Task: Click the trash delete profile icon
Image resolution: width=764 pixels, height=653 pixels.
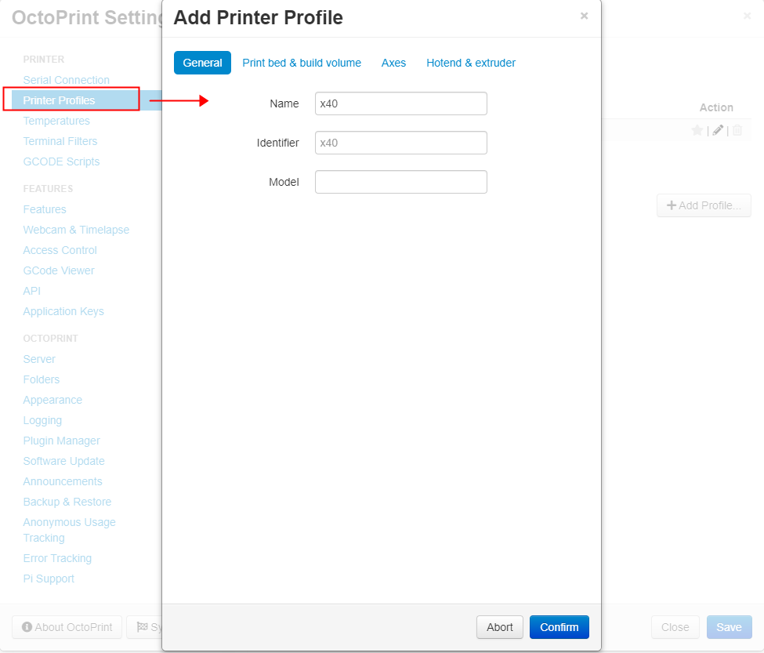Action: [737, 130]
